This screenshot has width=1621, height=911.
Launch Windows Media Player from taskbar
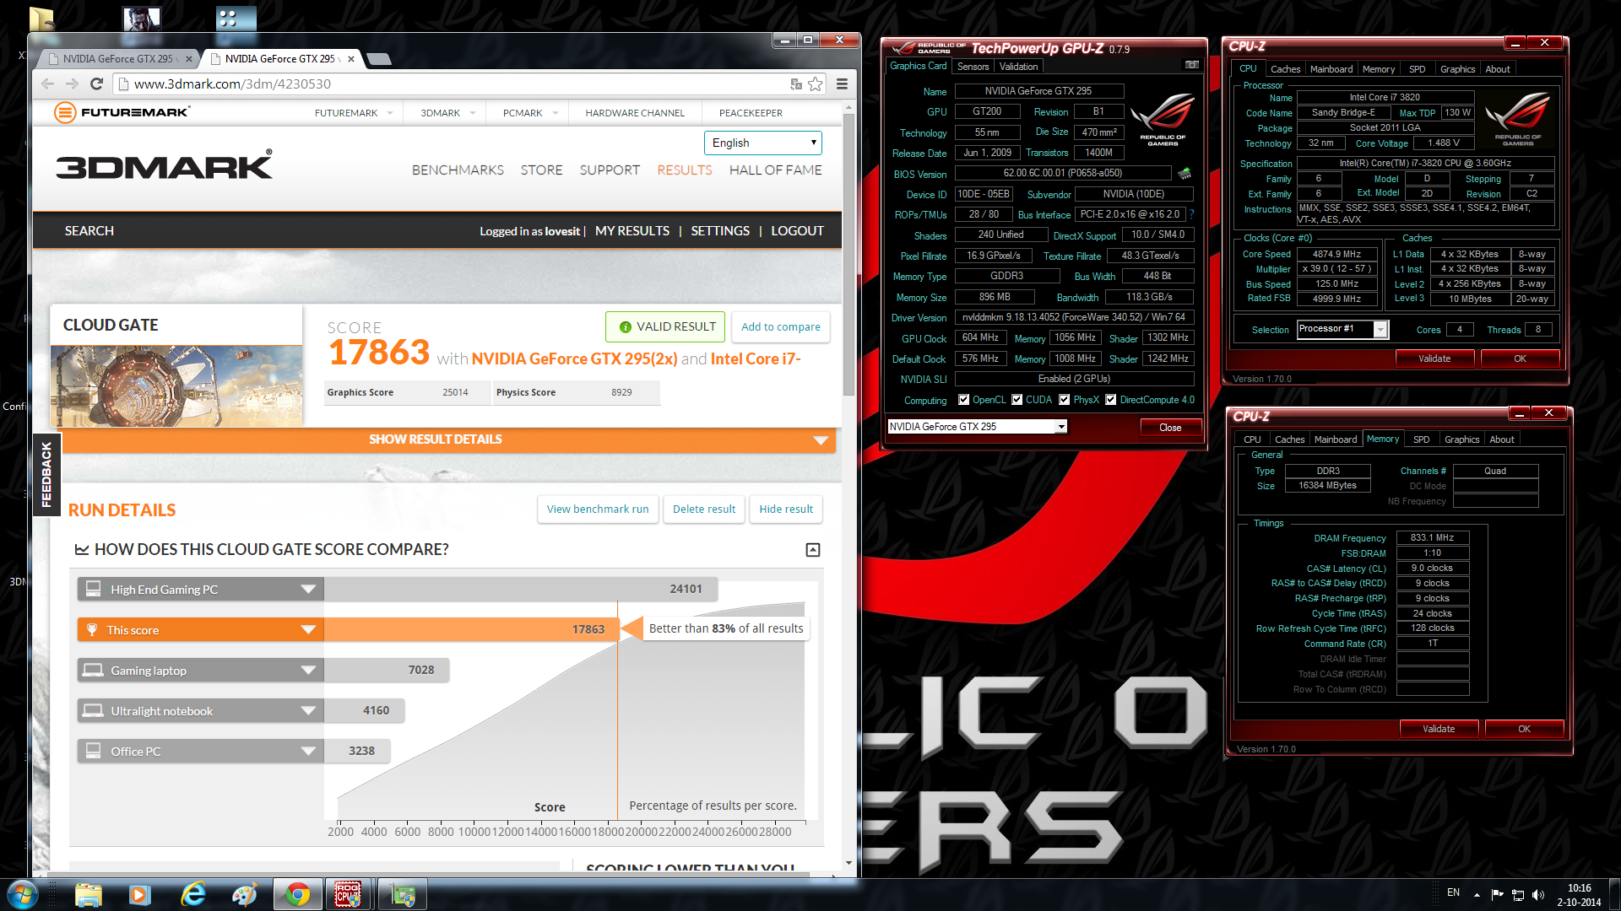tap(139, 895)
